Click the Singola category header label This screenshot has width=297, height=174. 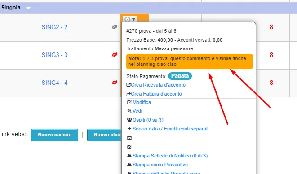11,8
